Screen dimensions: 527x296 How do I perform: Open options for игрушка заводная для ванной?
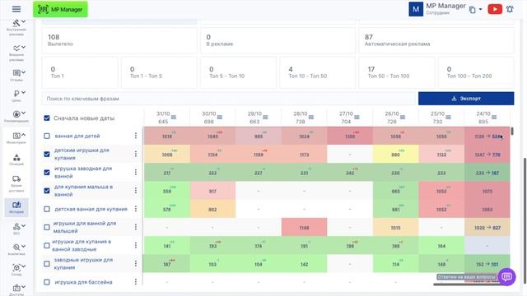(x=135, y=172)
